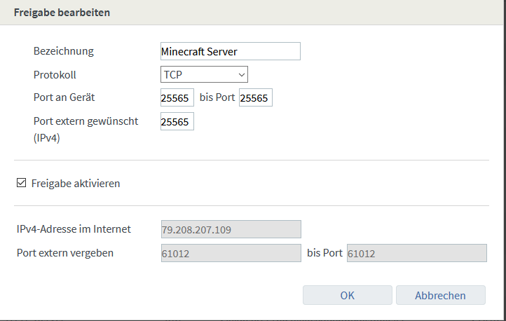Toggle the Freigabe aktivieren checkbox
Screen dimensions: 506x321
22,184
